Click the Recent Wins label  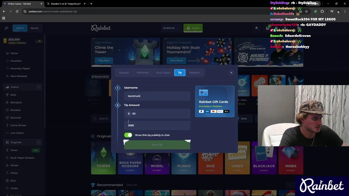(100, 77)
